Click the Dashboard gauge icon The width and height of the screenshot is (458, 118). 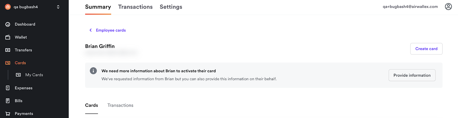[x=8, y=25]
